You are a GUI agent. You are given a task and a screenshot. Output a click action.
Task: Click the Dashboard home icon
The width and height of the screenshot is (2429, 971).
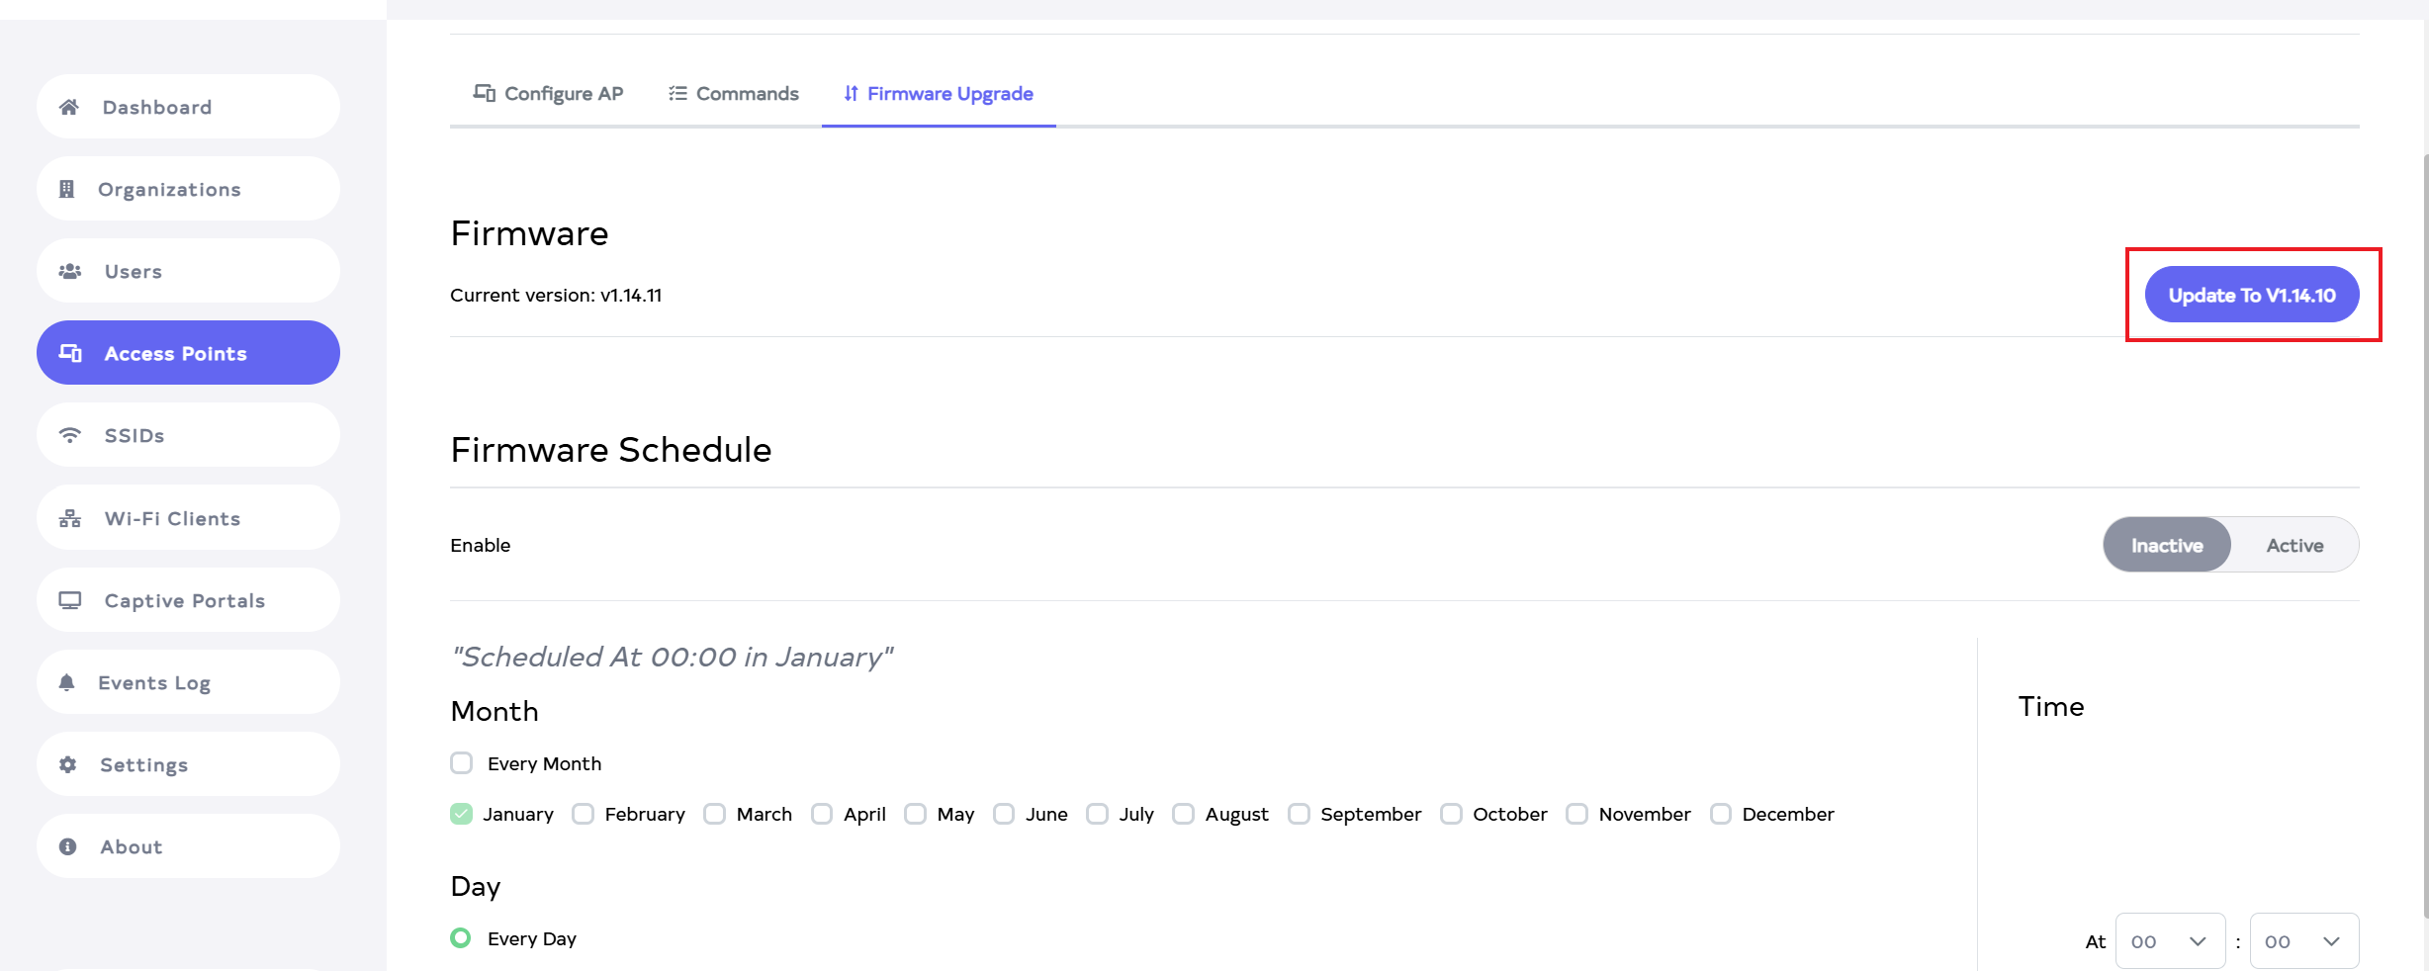point(69,107)
